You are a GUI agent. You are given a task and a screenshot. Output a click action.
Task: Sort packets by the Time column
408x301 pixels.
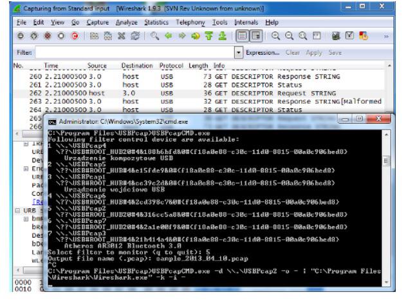tap(51, 65)
